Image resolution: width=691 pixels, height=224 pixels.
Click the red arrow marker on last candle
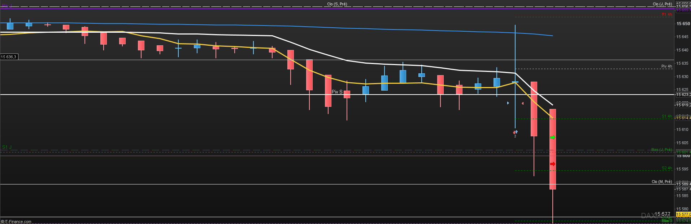pos(552,164)
